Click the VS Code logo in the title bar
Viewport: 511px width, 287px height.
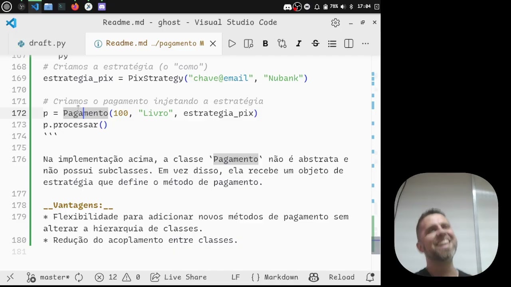coord(11,23)
